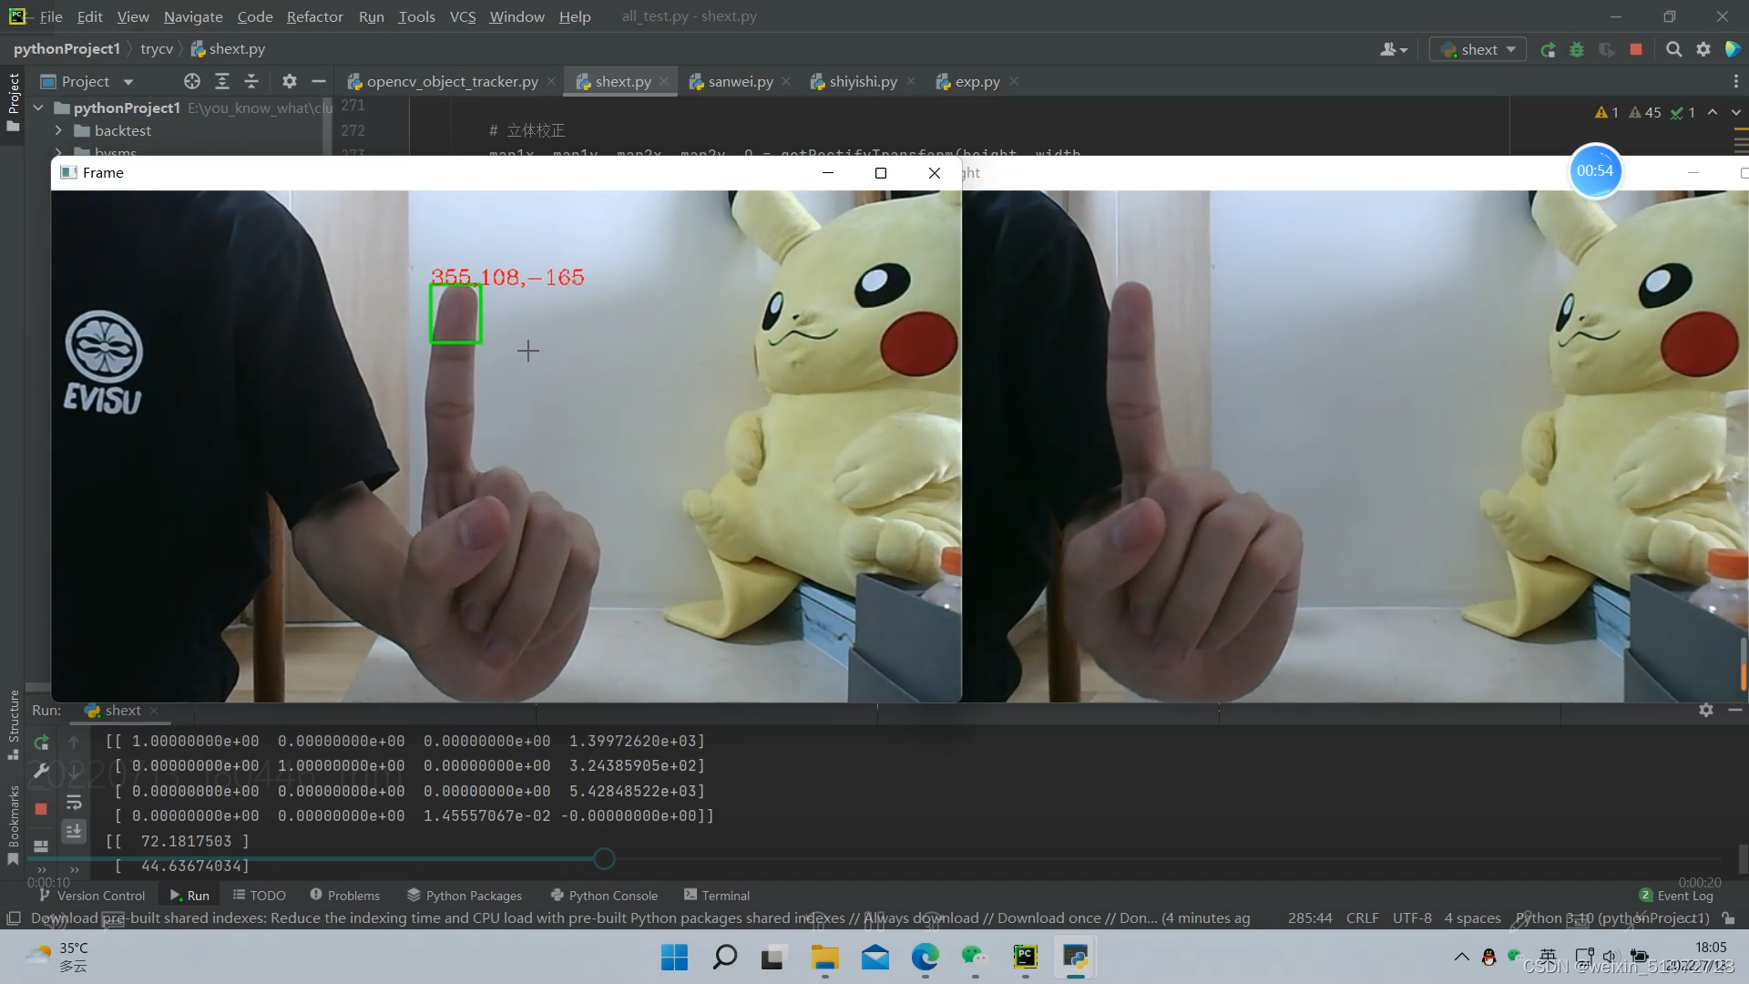Open the Refactor menu
The width and height of the screenshot is (1749, 984).
click(x=314, y=16)
